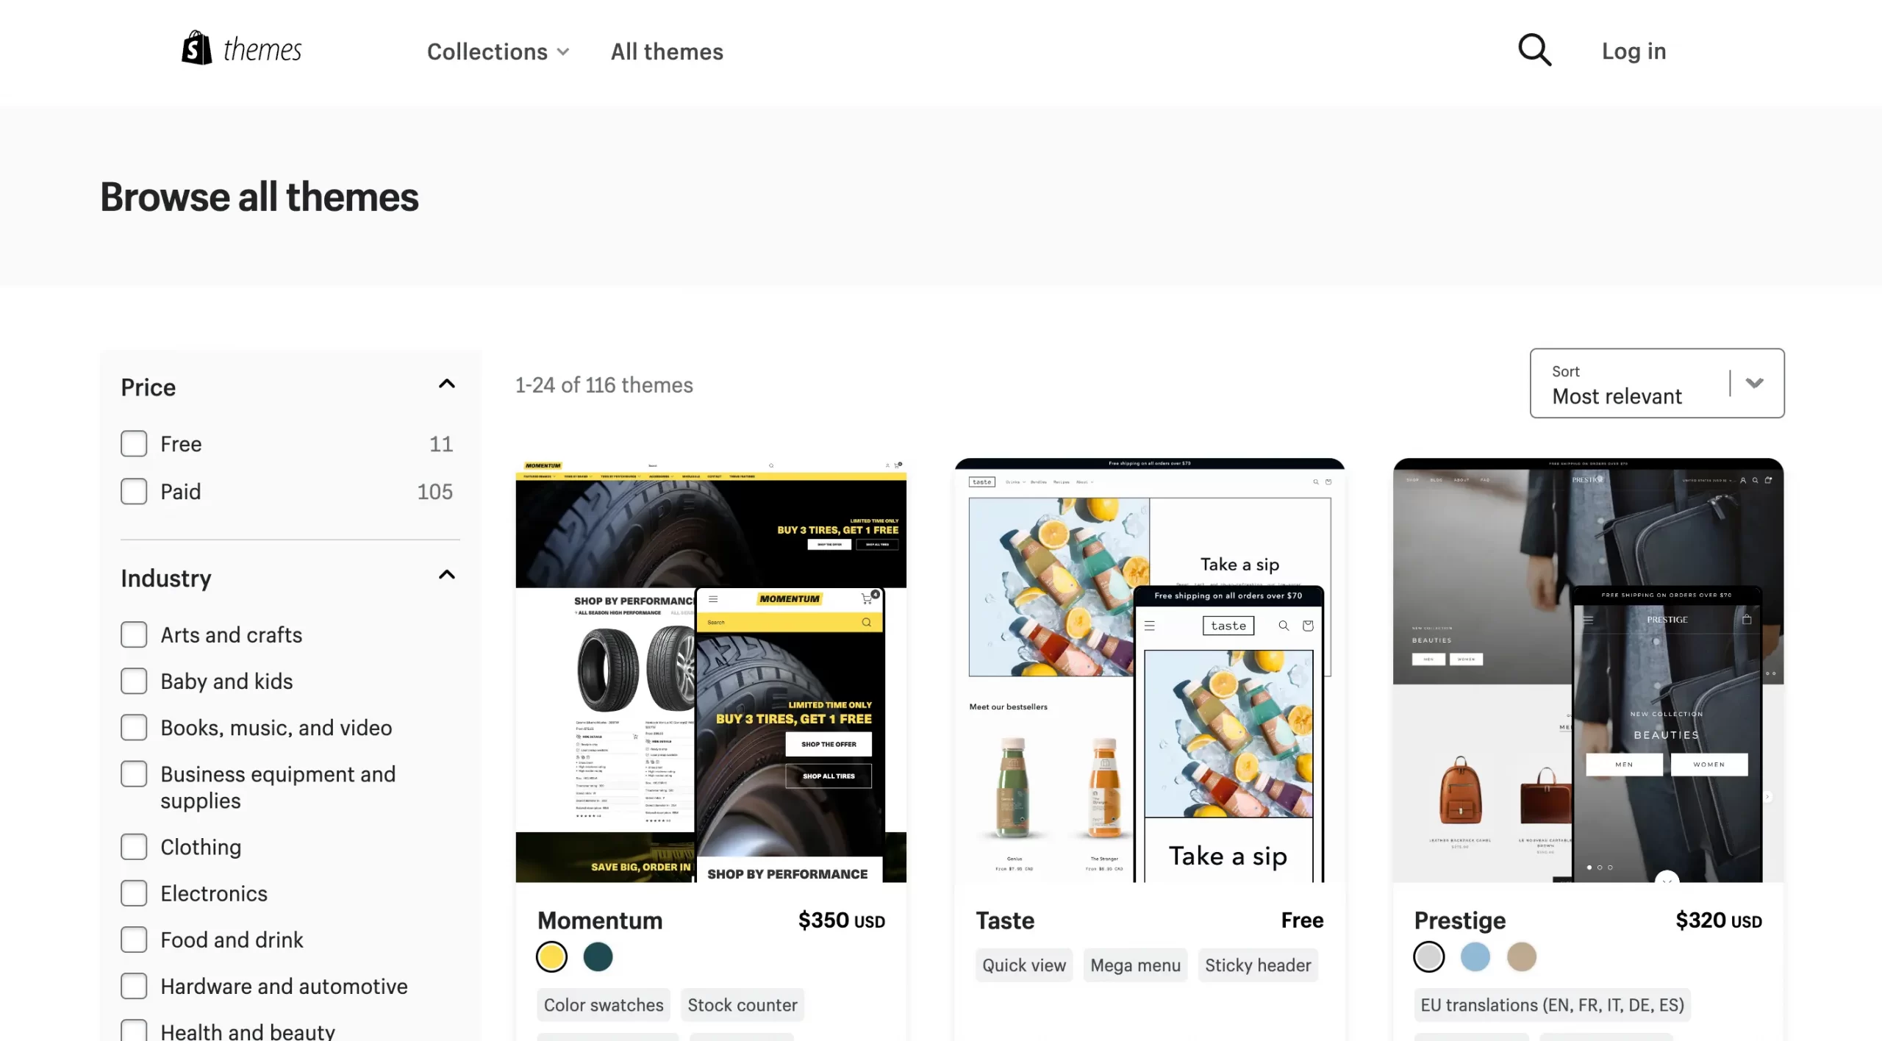Enable the Clothing industry checkbox
This screenshot has width=1882, height=1041.
tap(135, 845)
